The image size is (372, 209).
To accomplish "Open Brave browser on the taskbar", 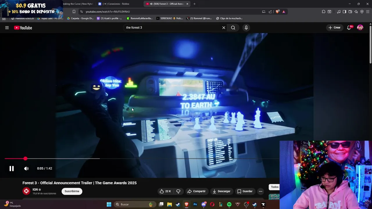I will coord(186,204).
